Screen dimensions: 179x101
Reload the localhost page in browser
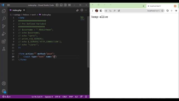[x=168, y=11]
